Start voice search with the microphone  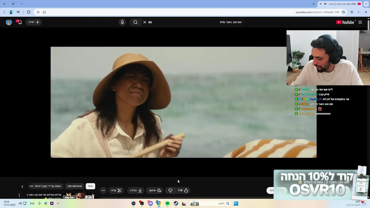pos(122,22)
